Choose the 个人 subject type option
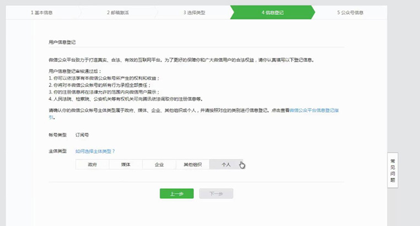Viewport: 420px width, 226px height. pos(226,164)
